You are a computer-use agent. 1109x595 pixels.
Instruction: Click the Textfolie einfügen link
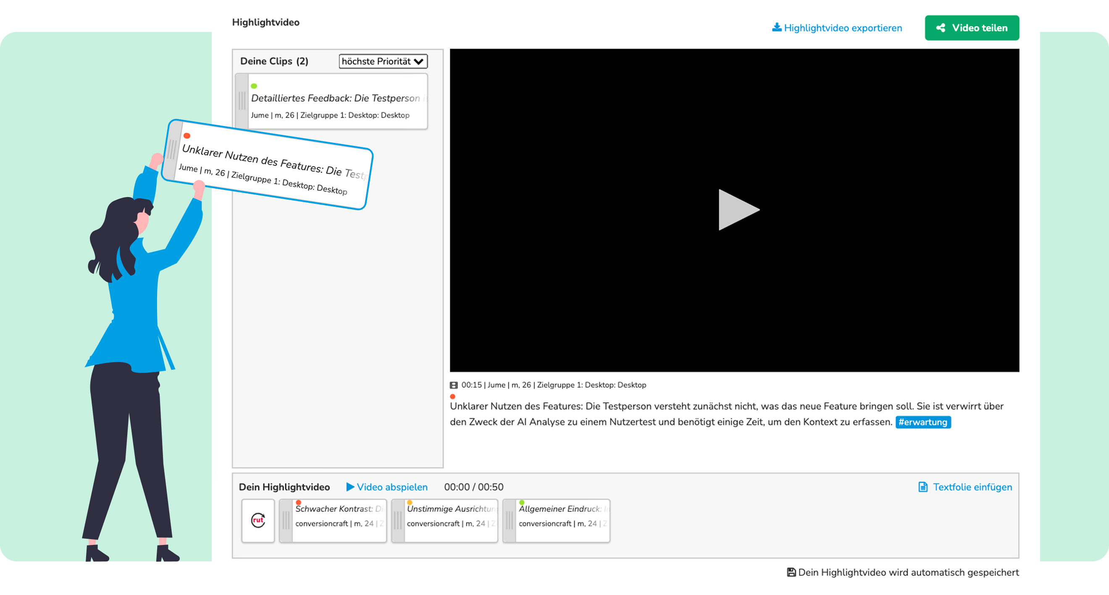(x=972, y=487)
